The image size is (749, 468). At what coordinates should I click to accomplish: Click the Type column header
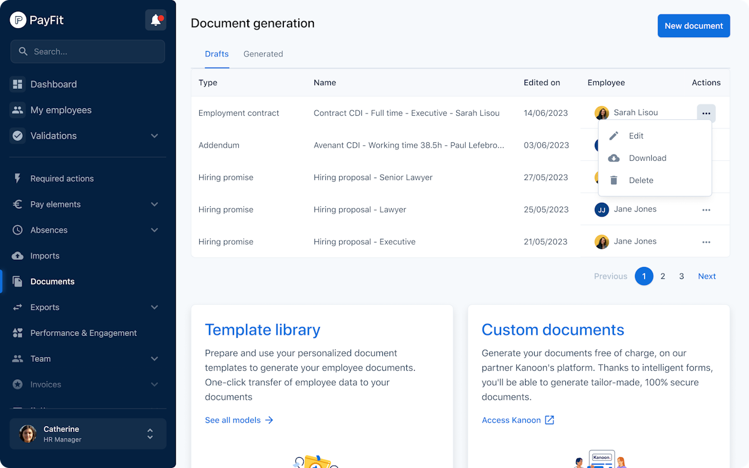tap(208, 83)
